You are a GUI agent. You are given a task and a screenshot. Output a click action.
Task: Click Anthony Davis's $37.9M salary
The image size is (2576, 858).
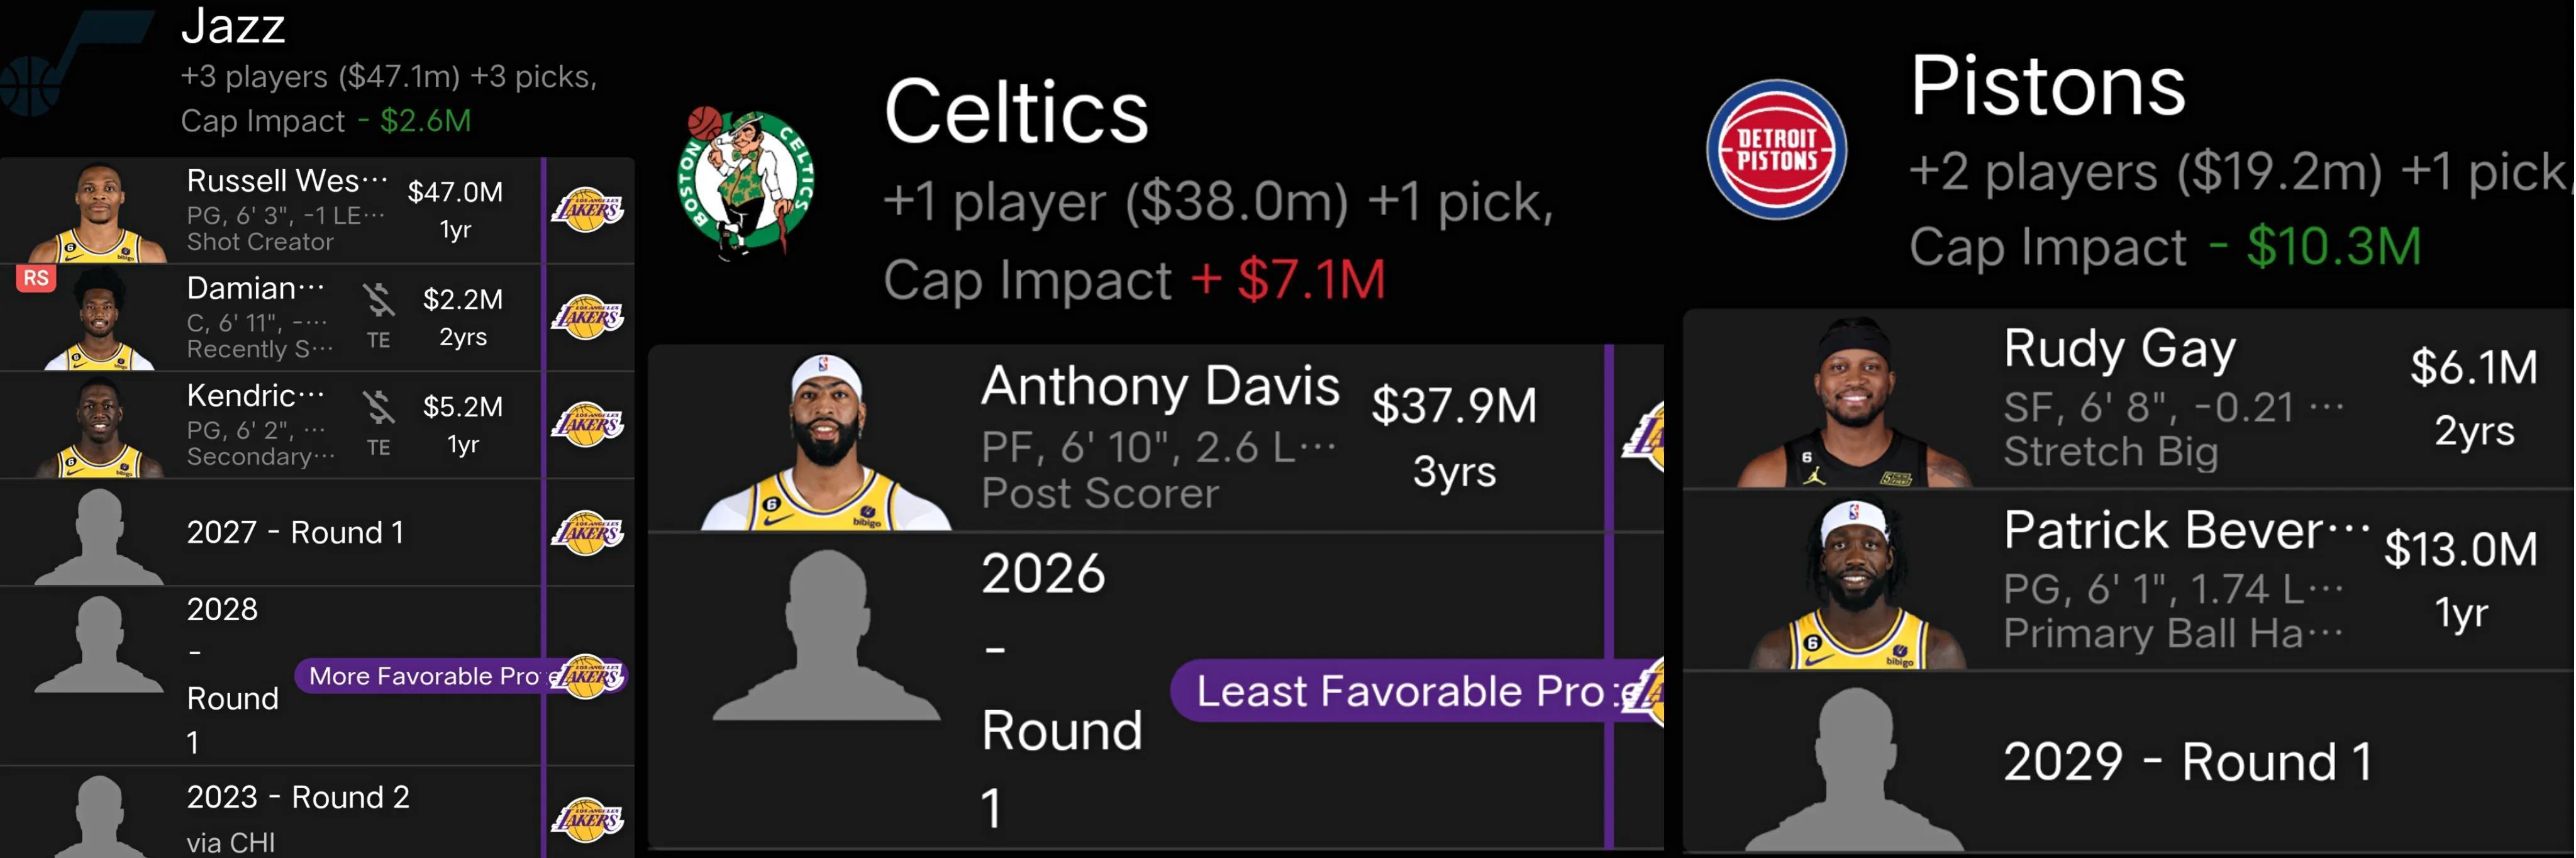(x=1453, y=406)
